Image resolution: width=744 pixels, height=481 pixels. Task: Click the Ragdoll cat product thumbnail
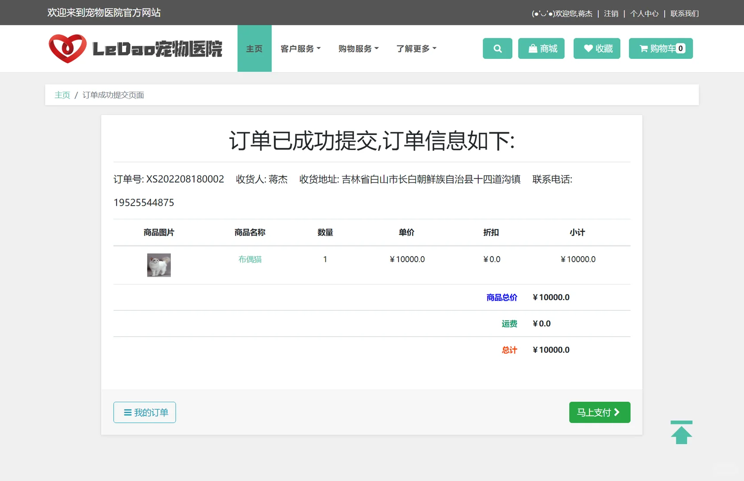pyautogui.click(x=159, y=265)
